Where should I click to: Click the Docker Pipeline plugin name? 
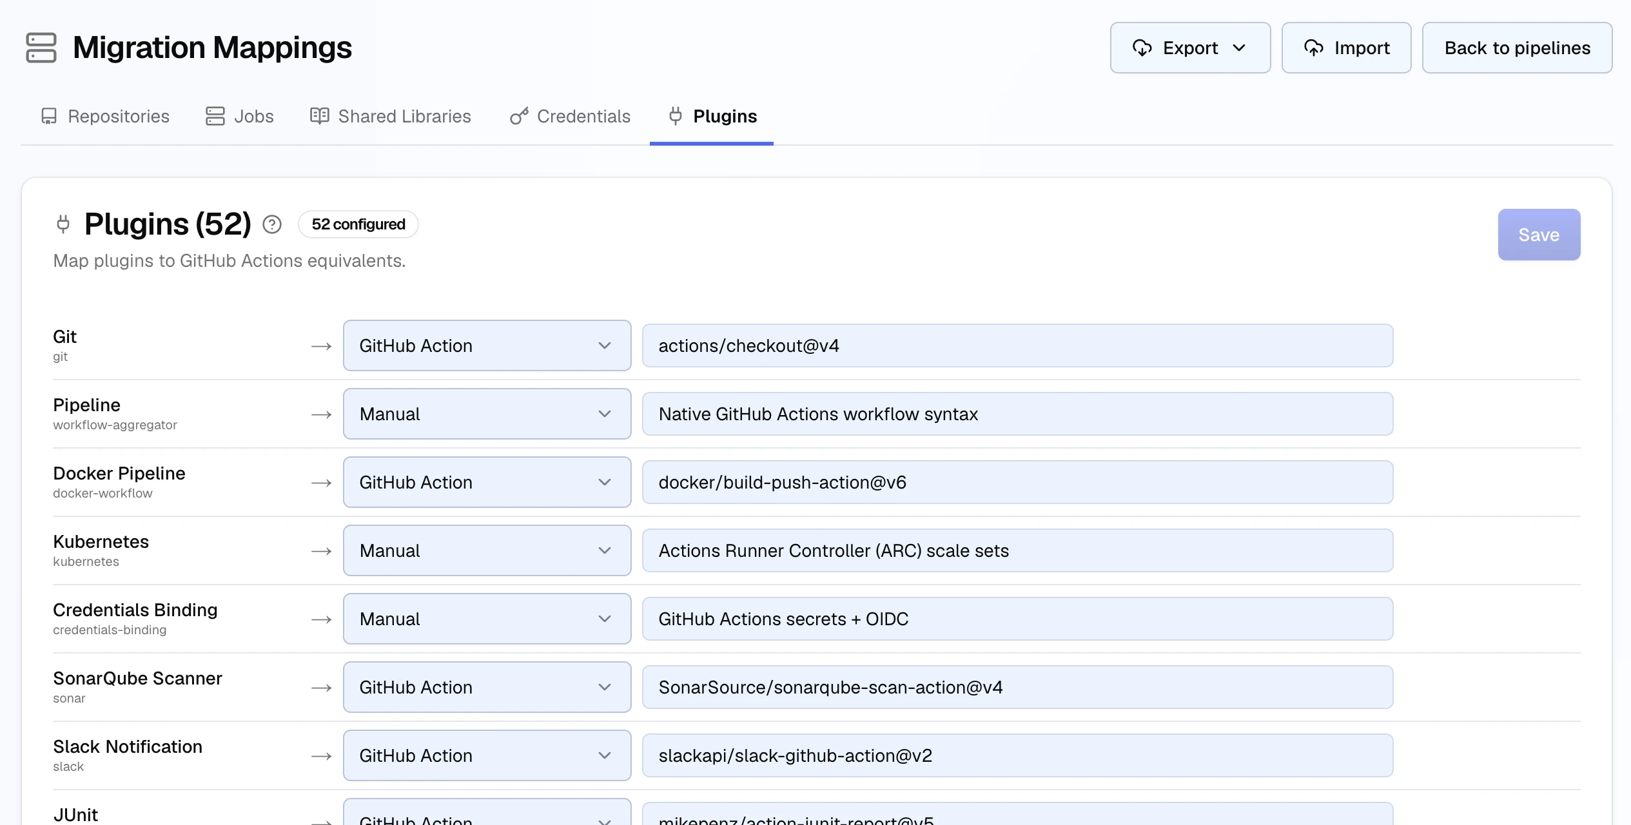[x=119, y=473]
